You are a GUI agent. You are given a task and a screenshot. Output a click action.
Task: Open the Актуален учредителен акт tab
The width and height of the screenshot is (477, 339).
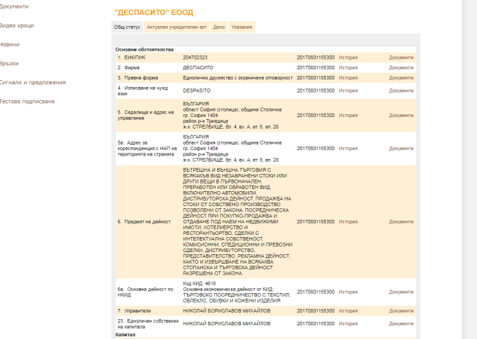coord(176,27)
